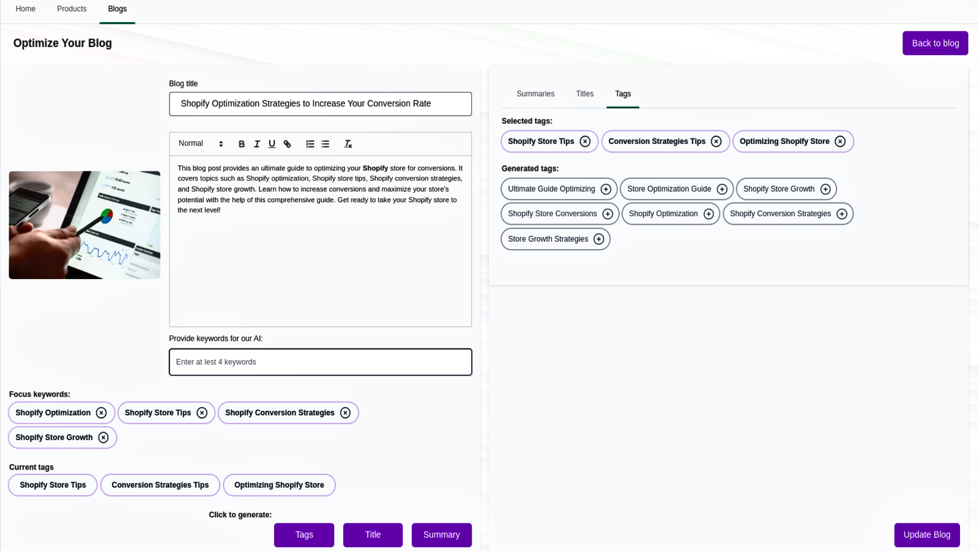Image resolution: width=979 pixels, height=551 pixels.
Task: Switch to the Titles tab
Action: [x=585, y=94]
